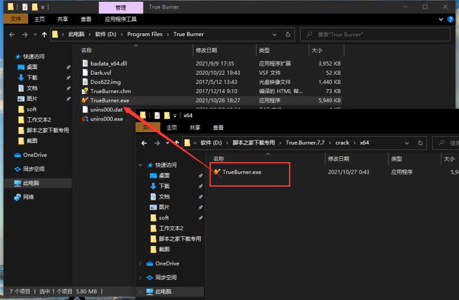Open recent locations dropdown in x64 window
The height and width of the screenshot is (300, 459).
click(x=168, y=143)
